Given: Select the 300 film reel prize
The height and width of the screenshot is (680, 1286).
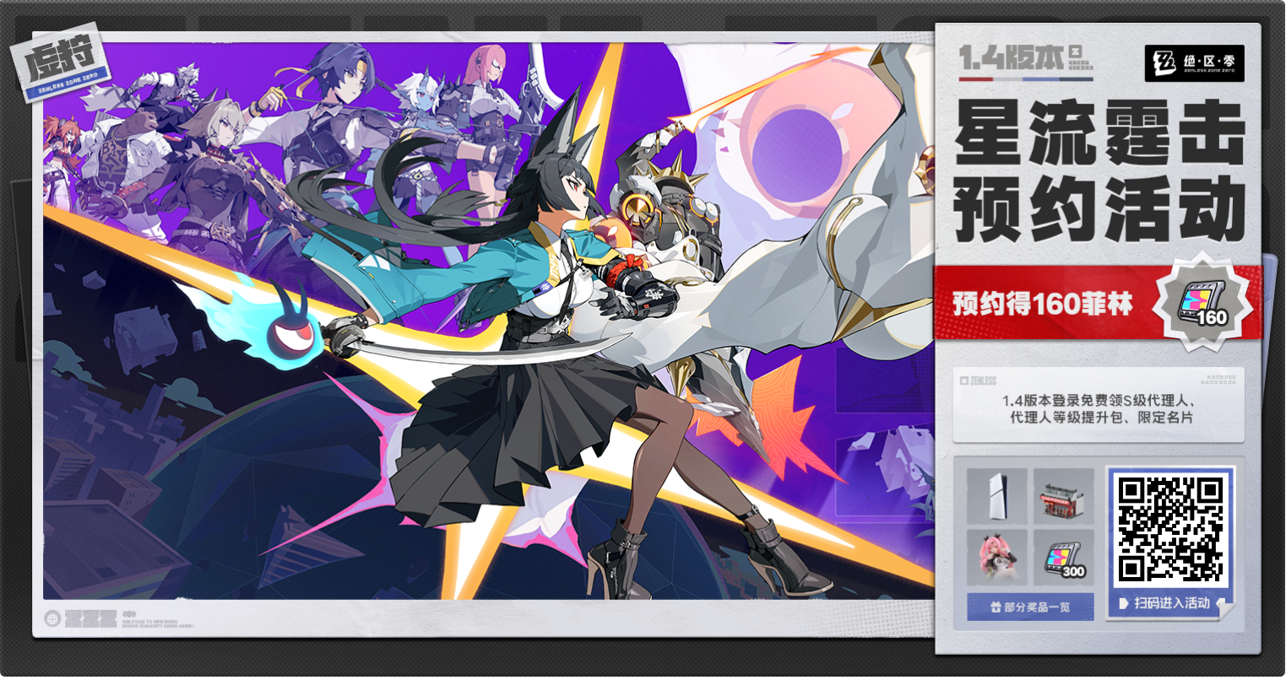Looking at the screenshot, I should (1063, 557).
